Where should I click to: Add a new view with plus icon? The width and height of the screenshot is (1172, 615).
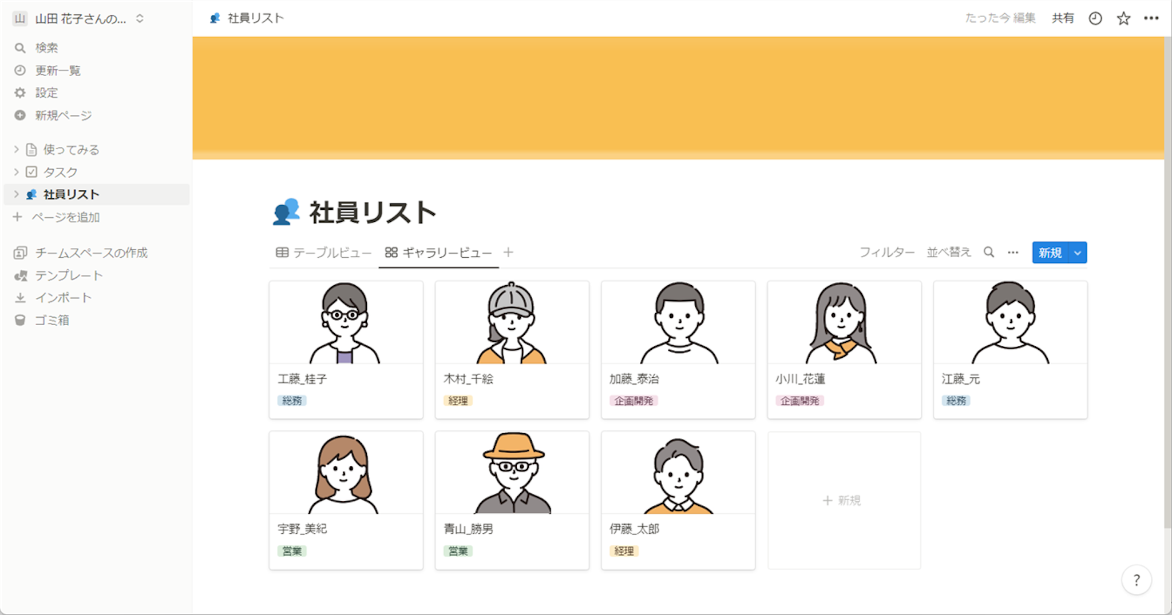[x=508, y=253]
